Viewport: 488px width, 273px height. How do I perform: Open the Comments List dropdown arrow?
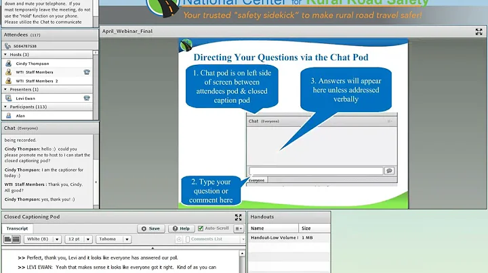click(x=243, y=239)
